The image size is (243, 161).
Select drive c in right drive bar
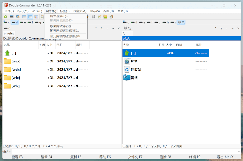coord(126,22)
